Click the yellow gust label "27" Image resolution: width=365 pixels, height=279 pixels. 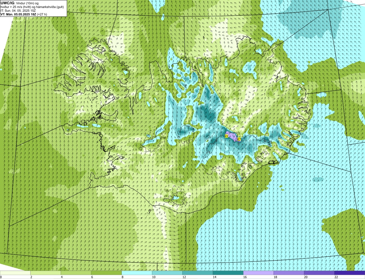239,139
